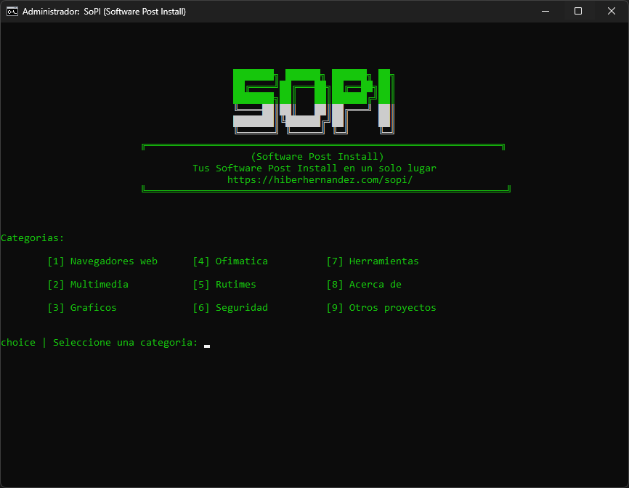Choose the Graficos category entry
This screenshot has height=488, width=629.
click(x=82, y=308)
